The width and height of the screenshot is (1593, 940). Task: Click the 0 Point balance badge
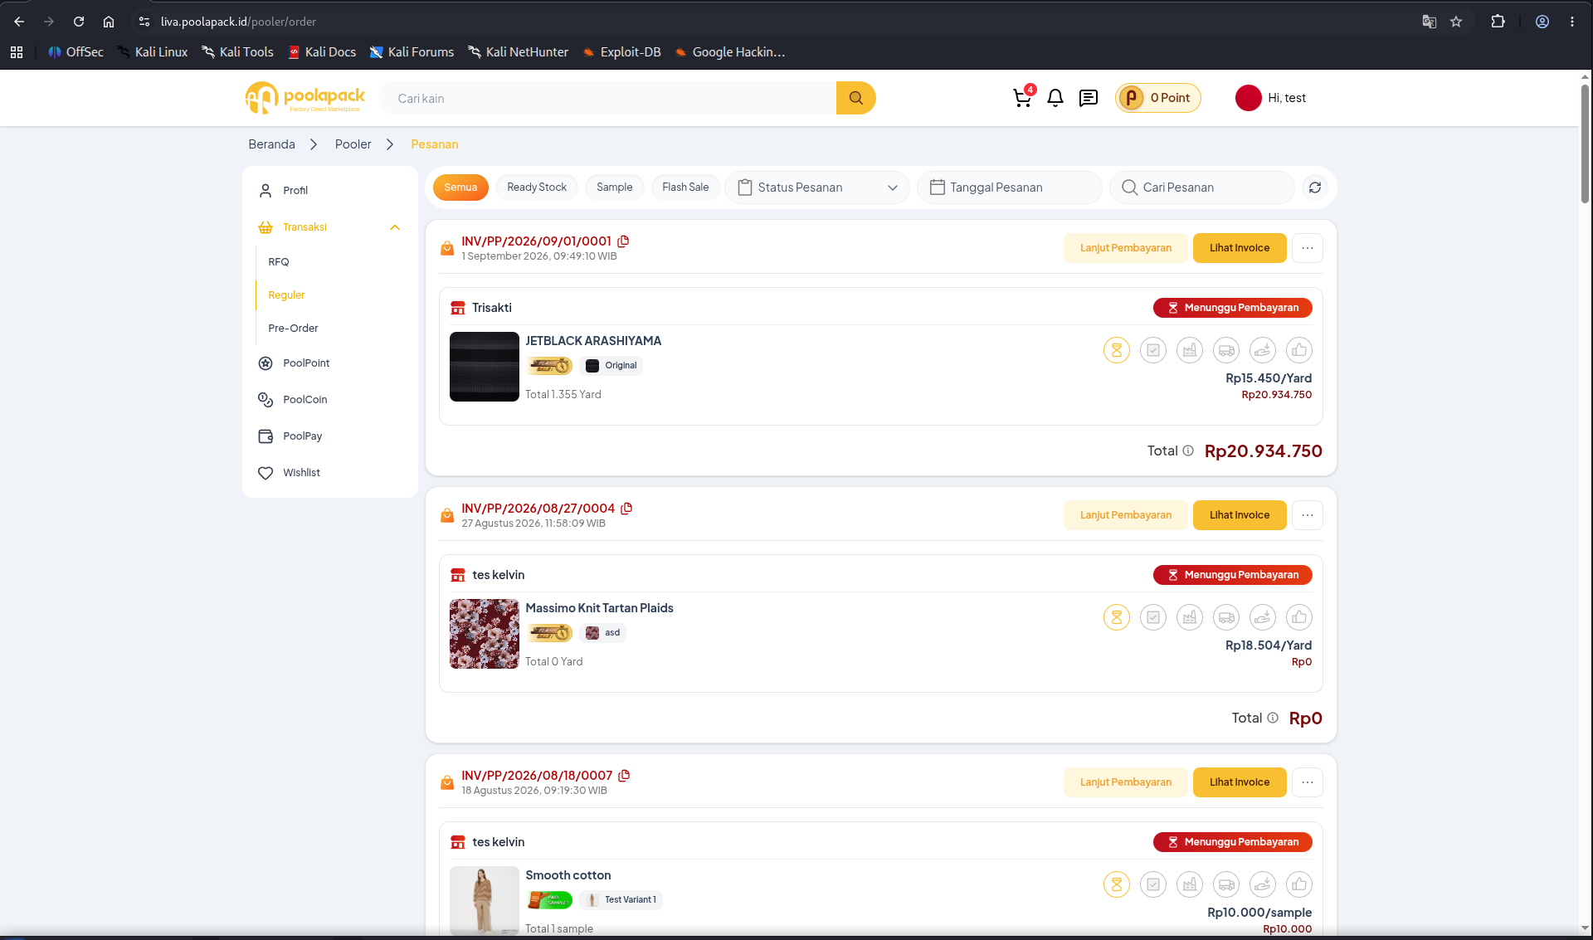(x=1158, y=98)
